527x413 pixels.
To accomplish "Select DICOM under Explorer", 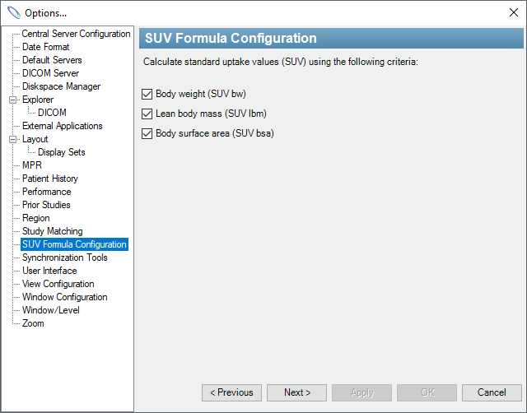I will tap(52, 113).
